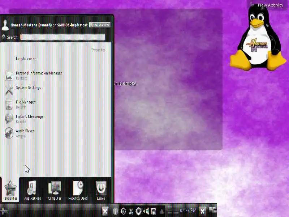Click the pager next to the clock
This screenshot has width=289, height=217.
click(x=173, y=211)
